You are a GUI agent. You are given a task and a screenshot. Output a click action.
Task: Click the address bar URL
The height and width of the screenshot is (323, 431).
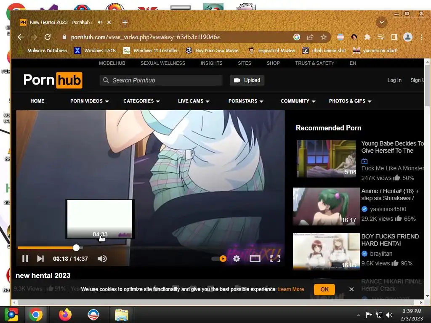coord(145,37)
